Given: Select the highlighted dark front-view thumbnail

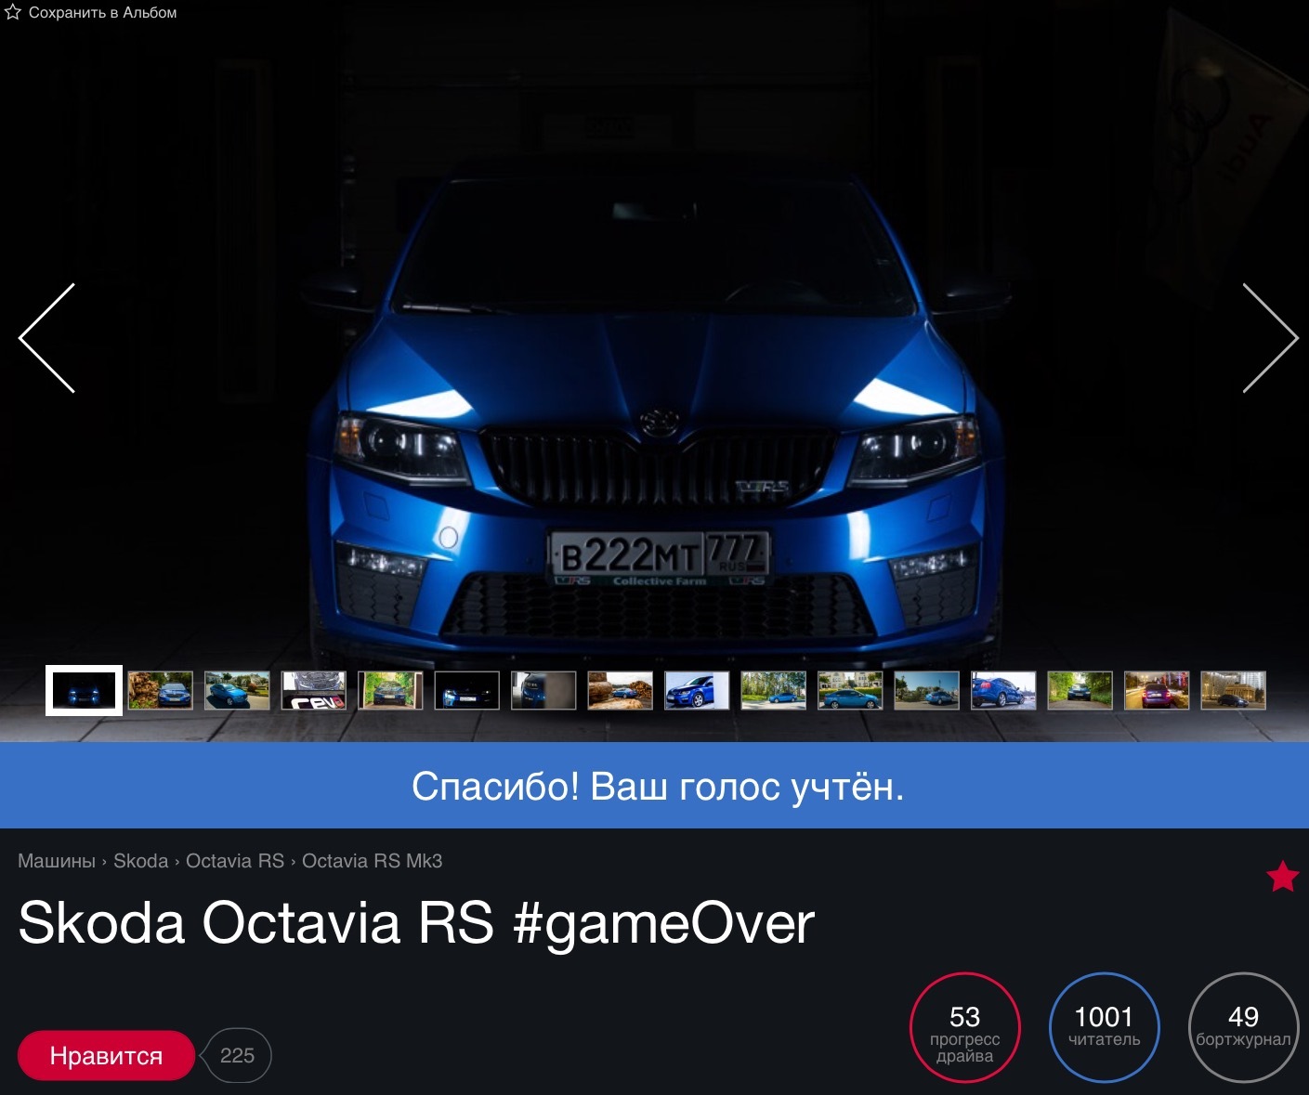Looking at the screenshot, I should click(x=84, y=690).
